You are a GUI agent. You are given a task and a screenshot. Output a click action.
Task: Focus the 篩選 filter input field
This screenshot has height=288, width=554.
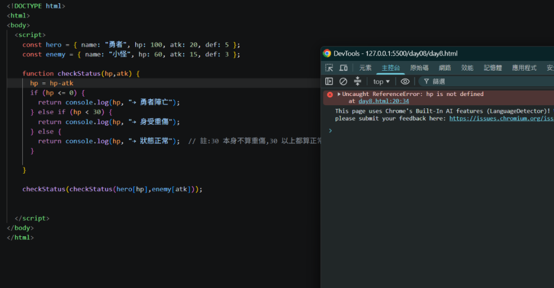[487, 81]
